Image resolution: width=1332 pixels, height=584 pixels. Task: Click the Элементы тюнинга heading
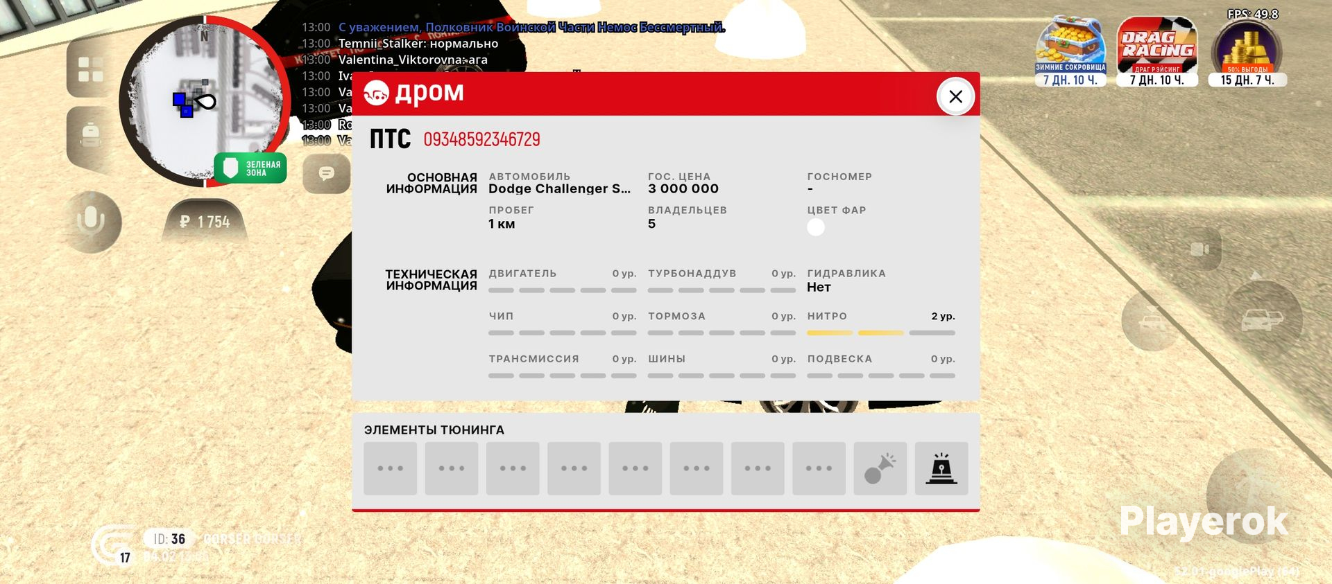coord(434,430)
